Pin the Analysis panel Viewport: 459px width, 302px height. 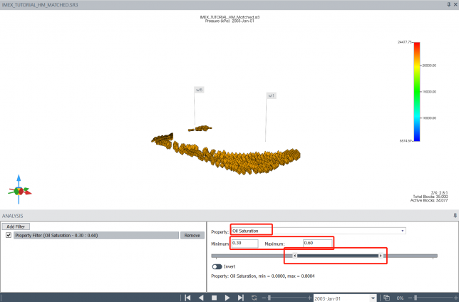pos(455,215)
